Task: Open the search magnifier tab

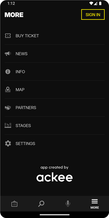Action: click(41, 204)
